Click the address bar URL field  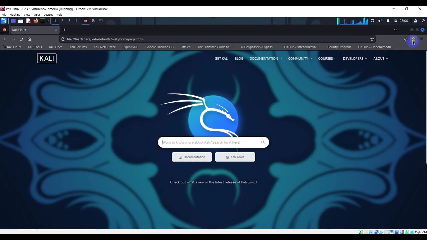click(x=217, y=39)
